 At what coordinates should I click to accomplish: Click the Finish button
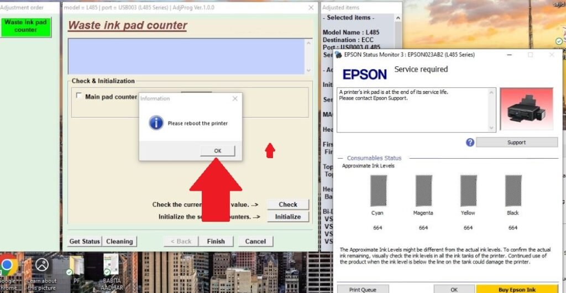tap(216, 242)
